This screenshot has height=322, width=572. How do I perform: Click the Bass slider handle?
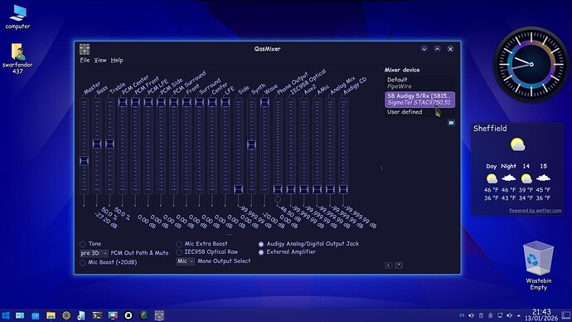point(97,144)
